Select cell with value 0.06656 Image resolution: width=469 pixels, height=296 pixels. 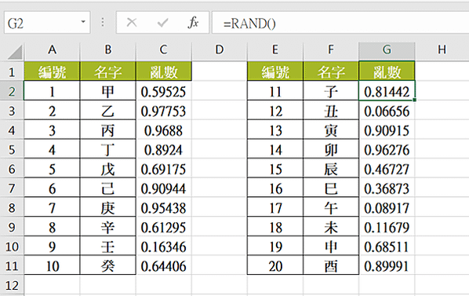[x=387, y=111]
